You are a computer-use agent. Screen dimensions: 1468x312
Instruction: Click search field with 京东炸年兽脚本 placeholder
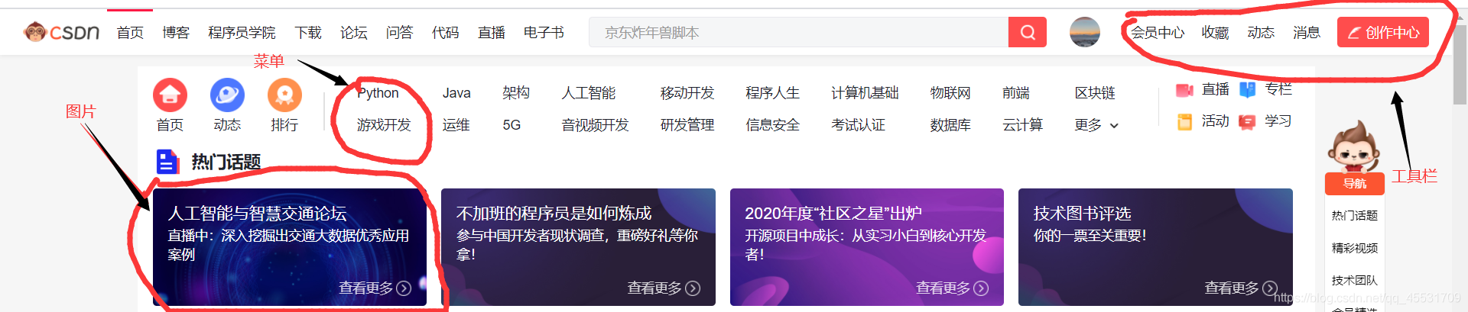798,32
